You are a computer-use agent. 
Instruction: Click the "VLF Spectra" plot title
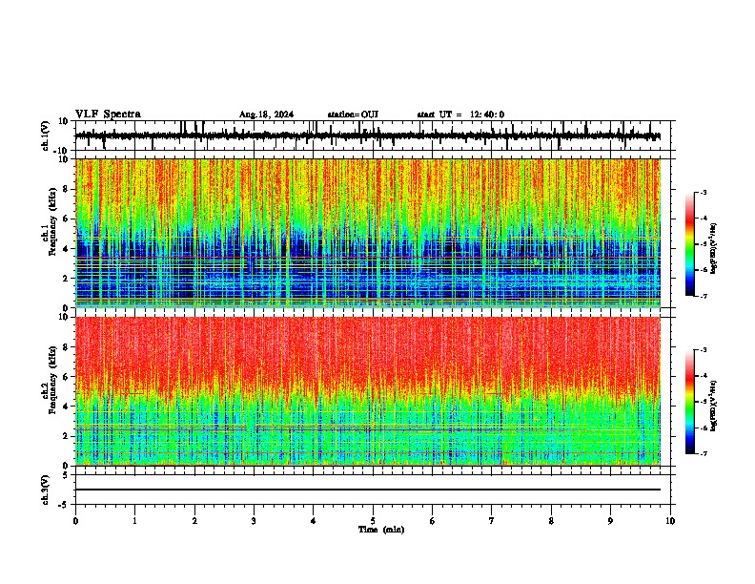pyautogui.click(x=108, y=115)
